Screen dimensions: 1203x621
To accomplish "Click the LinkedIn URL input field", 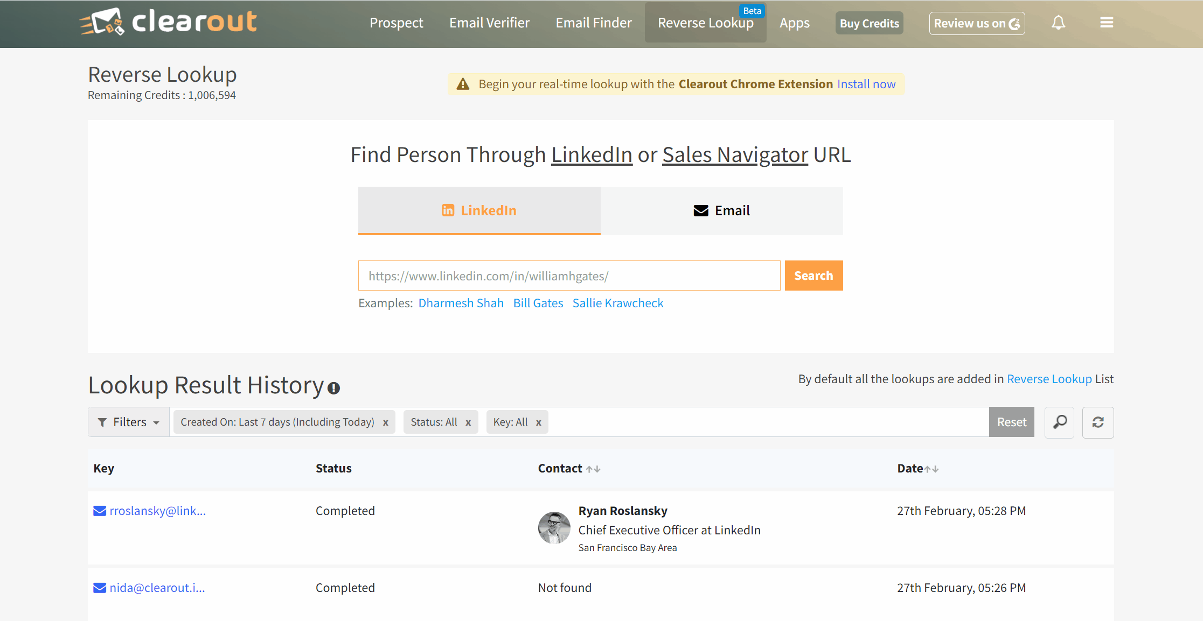I will point(569,275).
